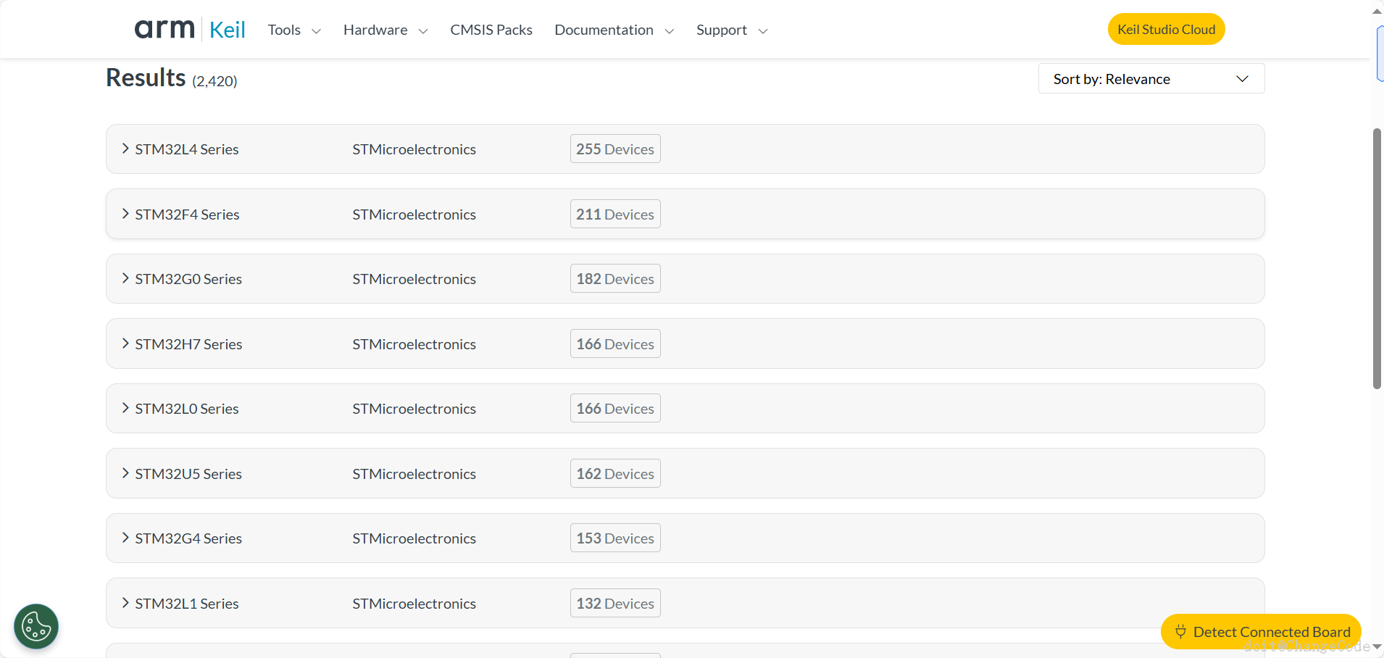This screenshot has height=658, width=1384.
Task: Click the page vertical scrollbar thumb
Action: 1377,259
